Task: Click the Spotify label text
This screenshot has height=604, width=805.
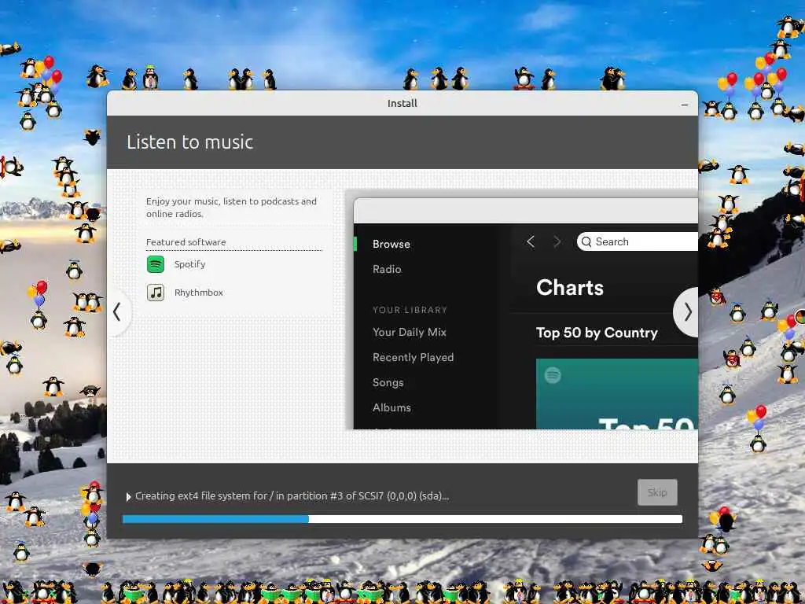Action: click(189, 264)
